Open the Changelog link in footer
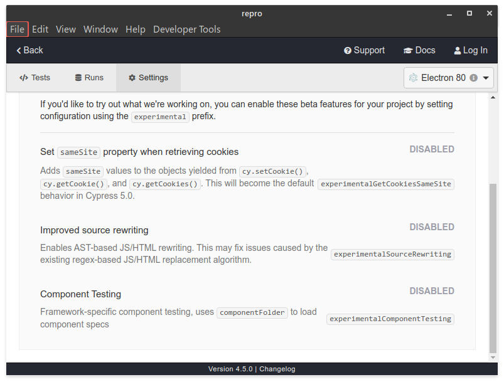Screen dimensions: 504x382 coord(277,369)
